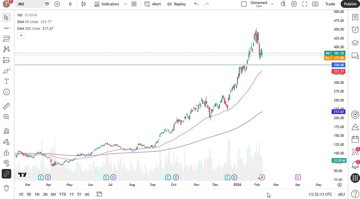Viewport: 360px width, 199px height.
Task: Redo the chart action
Action: coord(207,4)
